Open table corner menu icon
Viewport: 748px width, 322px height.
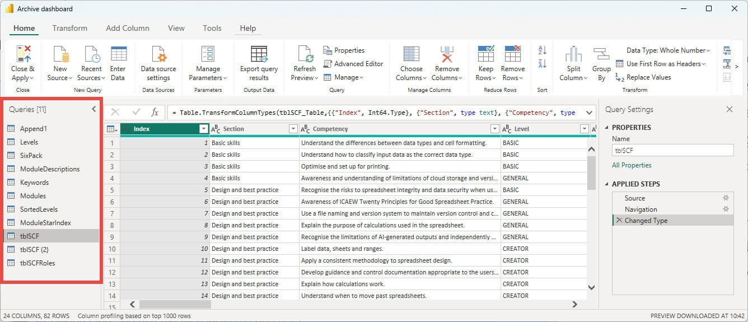(x=112, y=129)
